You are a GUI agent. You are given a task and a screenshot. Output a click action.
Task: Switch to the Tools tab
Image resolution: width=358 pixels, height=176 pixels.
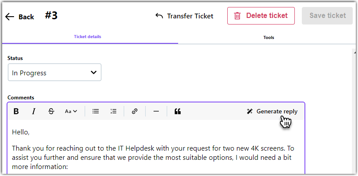point(268,37)
